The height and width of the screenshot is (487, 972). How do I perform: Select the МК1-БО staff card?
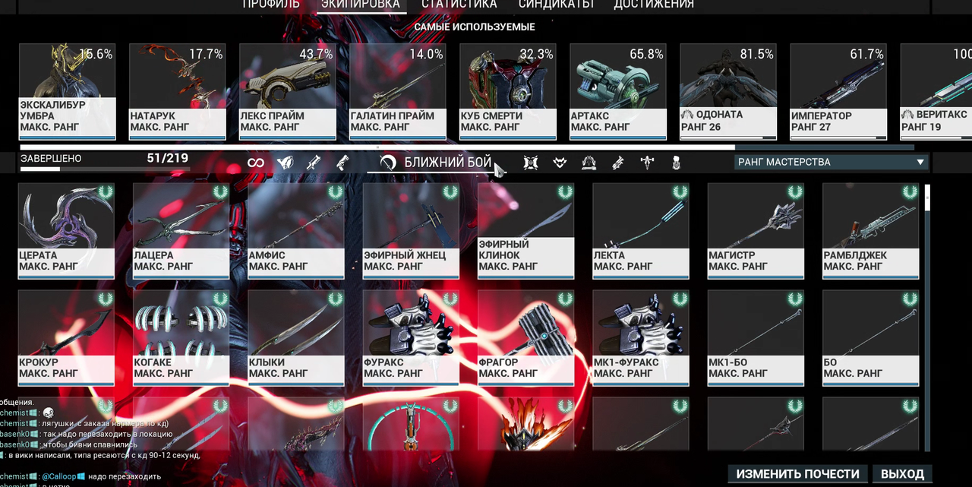[x=756, y=338]
